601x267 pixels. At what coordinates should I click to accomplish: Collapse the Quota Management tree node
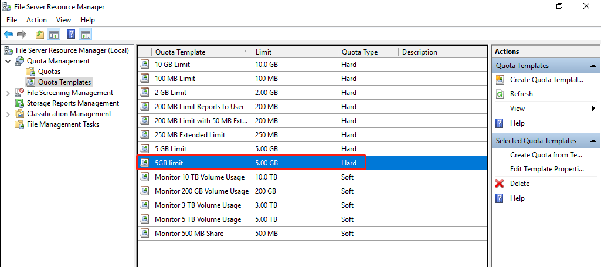click(8, 61)
